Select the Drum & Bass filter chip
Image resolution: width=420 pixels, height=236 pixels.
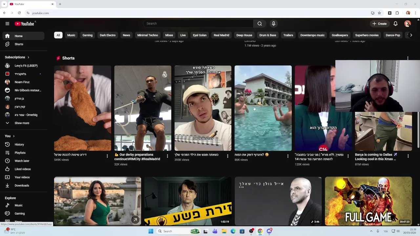[x=268, y=35]
